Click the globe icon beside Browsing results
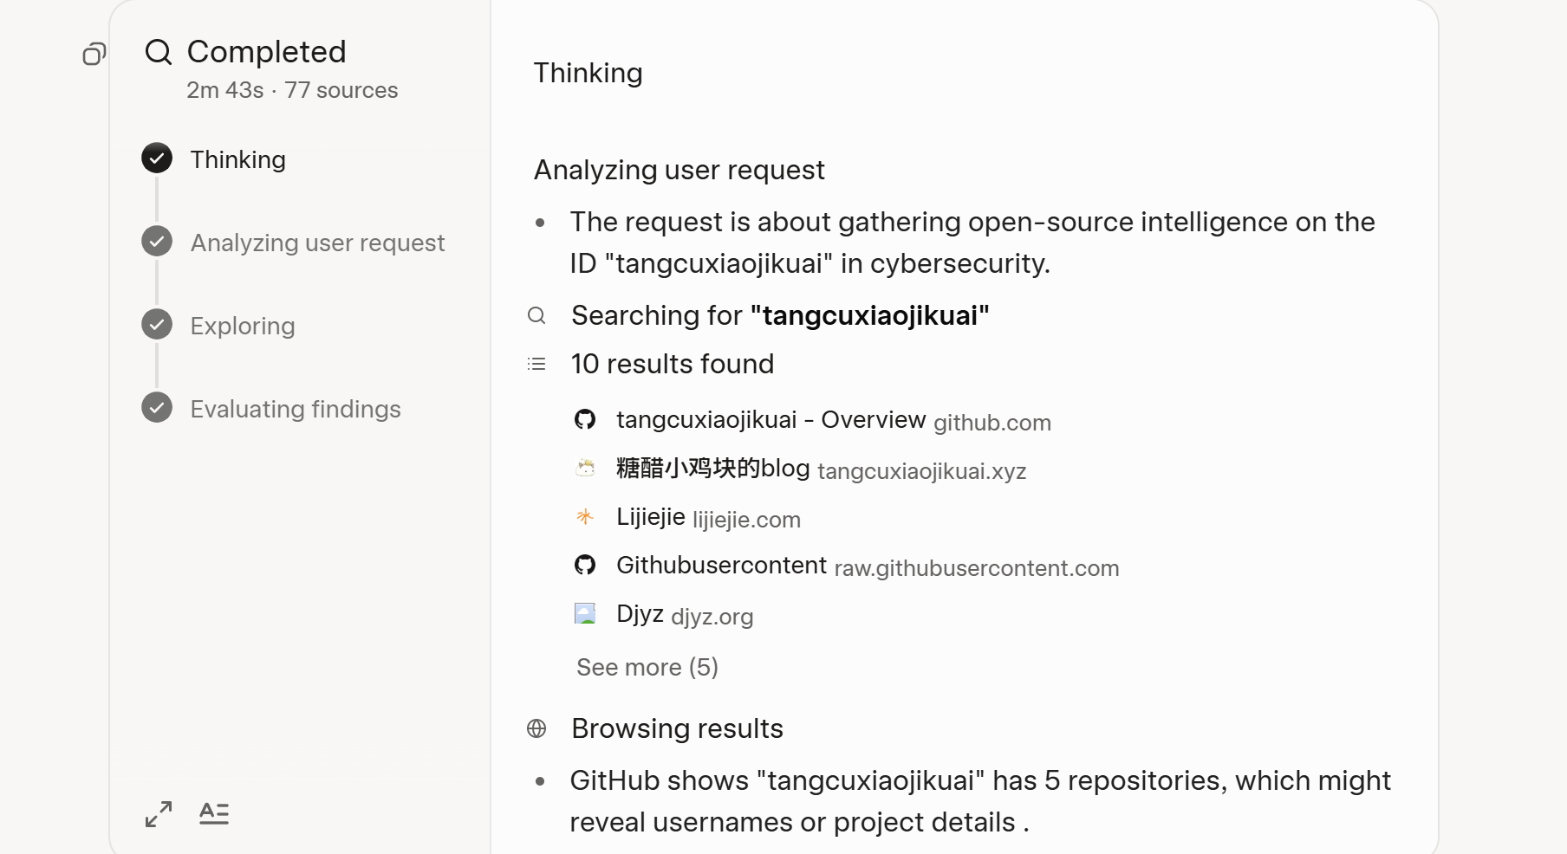Image resolution: width=1567 pixels, height=854 pixels. pyautogui.click(x=536, y=728)
